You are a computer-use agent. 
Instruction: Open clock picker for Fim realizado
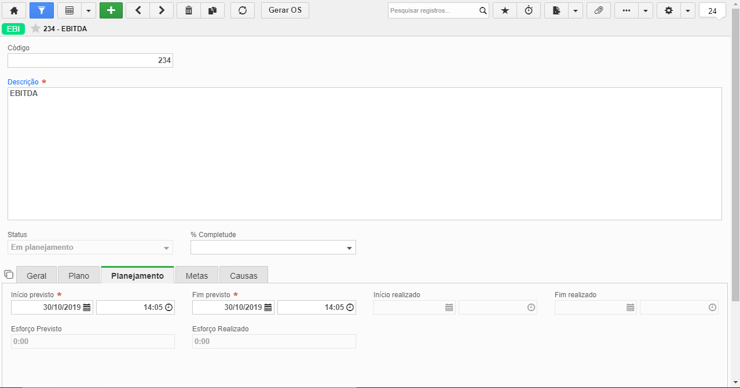tap(712, 308)
